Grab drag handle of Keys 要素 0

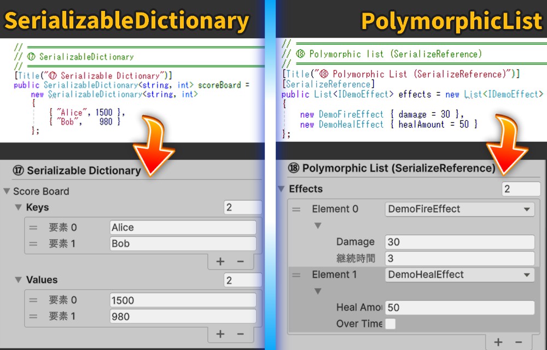(x=33, y=227)
